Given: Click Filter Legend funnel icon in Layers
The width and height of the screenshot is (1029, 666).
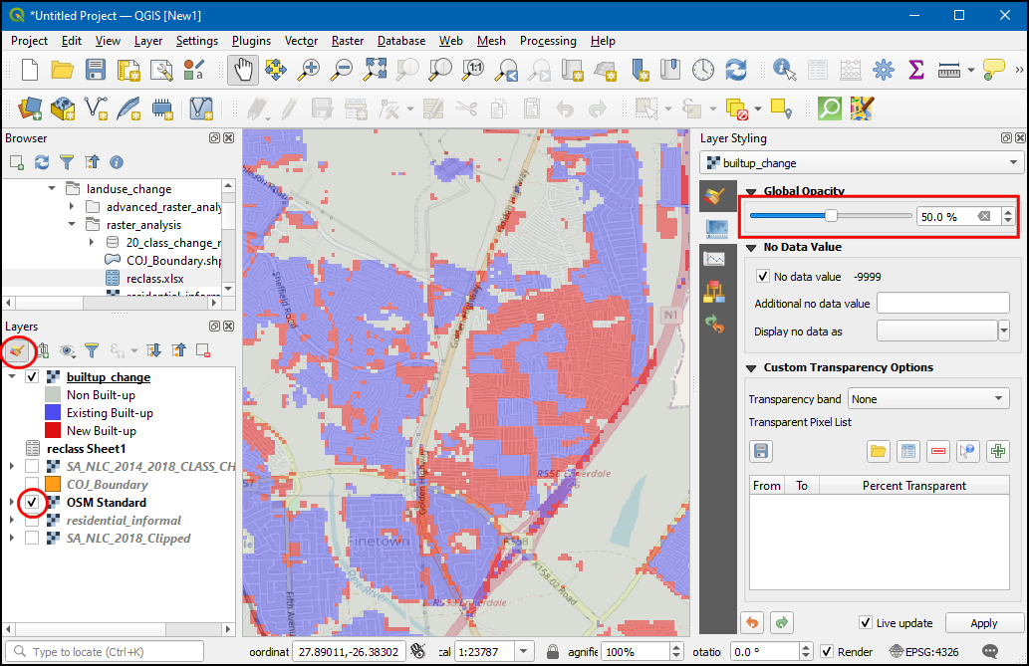Looking at the screenshot, I should (91, 350).
